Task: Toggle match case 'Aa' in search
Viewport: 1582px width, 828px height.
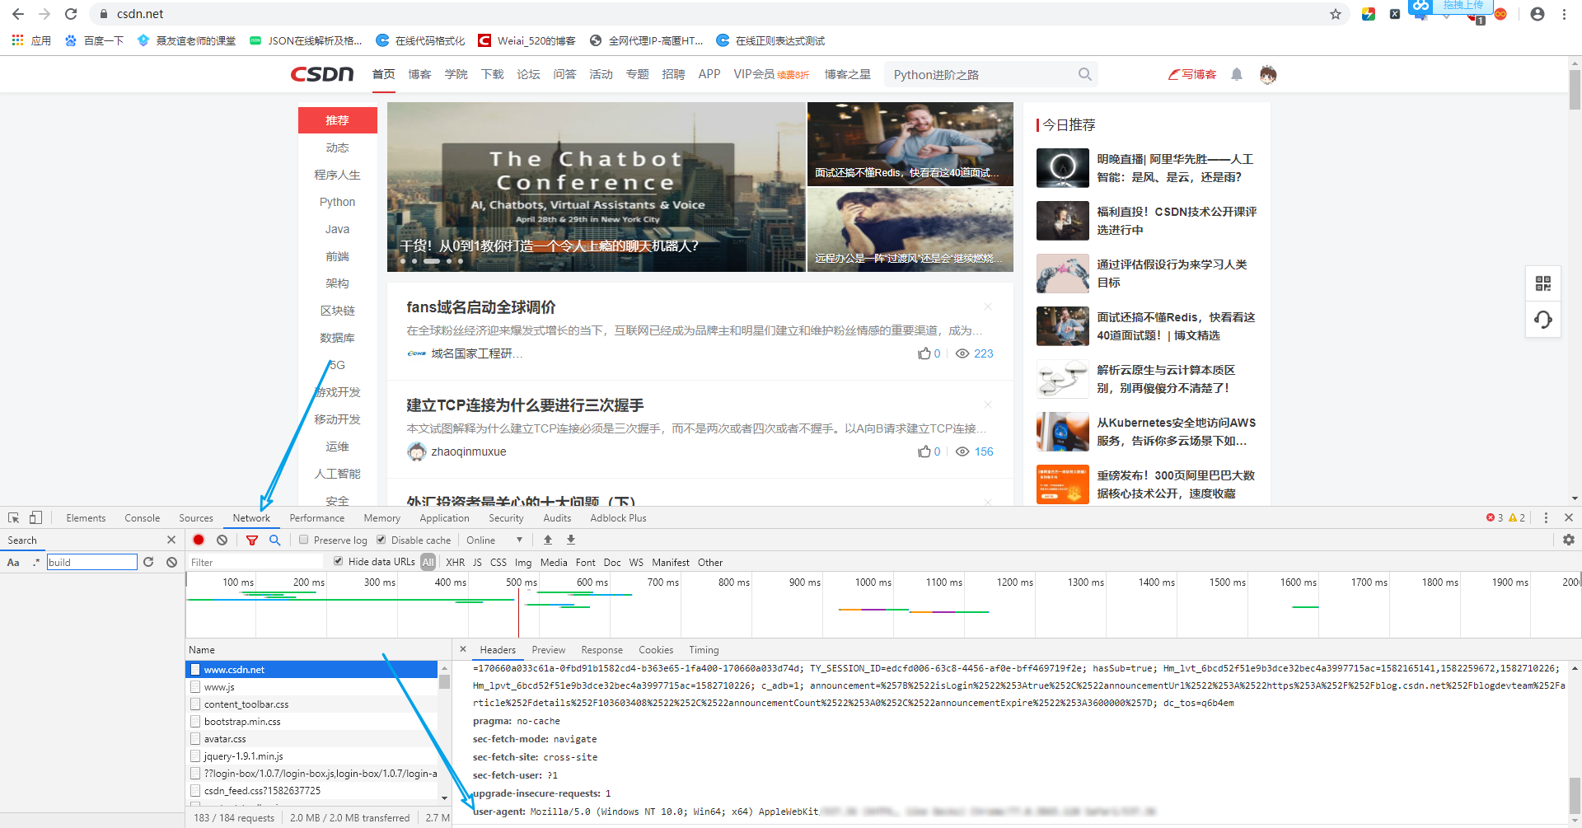Action: click(13, 562)
